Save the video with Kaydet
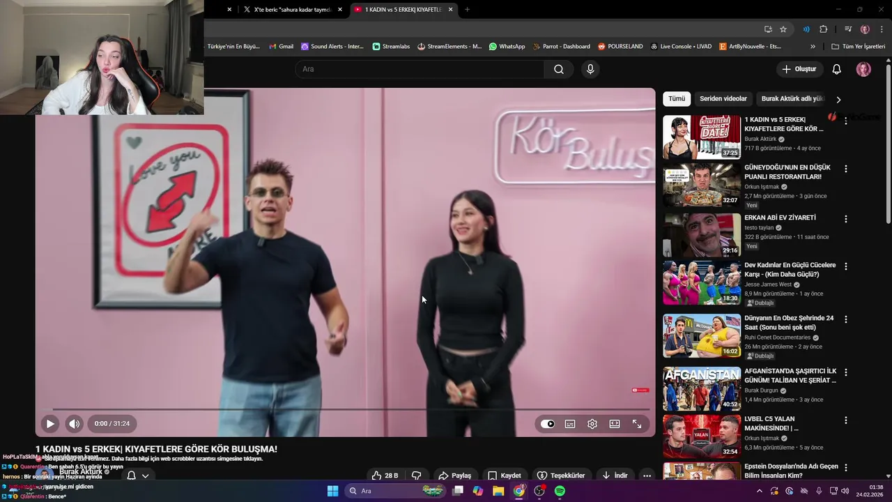Viewport: 892px width, 502px height. (505, 476)
